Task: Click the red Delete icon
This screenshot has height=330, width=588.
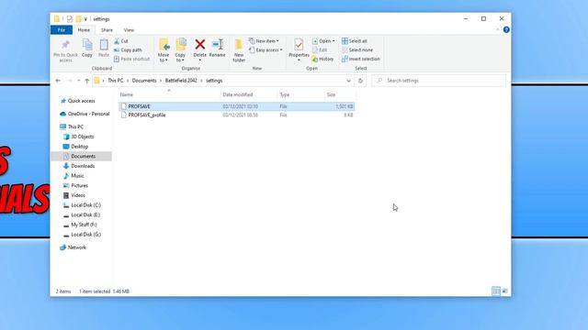Action: (200, 45)
